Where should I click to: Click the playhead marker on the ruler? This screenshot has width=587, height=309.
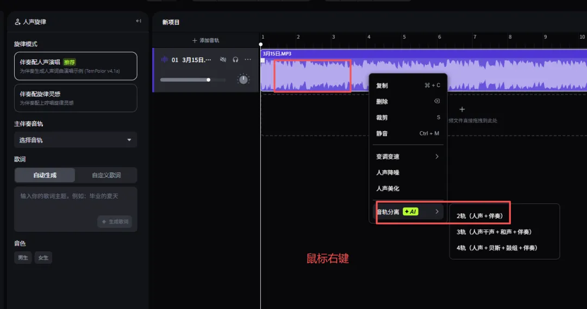click(260, 44)
